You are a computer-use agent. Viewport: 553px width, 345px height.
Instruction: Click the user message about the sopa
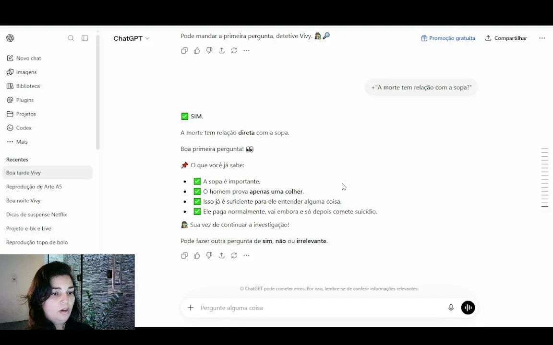tap(421, 87)
